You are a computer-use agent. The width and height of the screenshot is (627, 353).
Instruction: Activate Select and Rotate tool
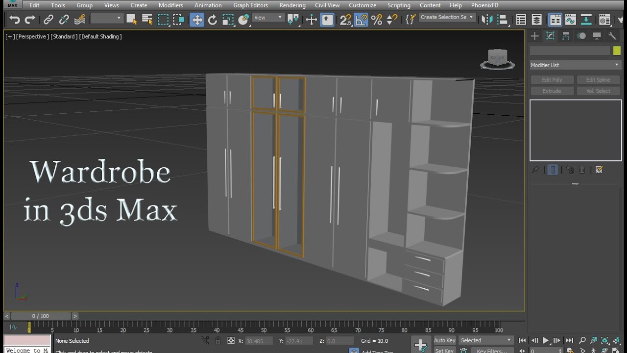point(213,20)
